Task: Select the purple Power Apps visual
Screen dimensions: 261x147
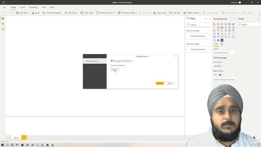Action: point(222,40)
